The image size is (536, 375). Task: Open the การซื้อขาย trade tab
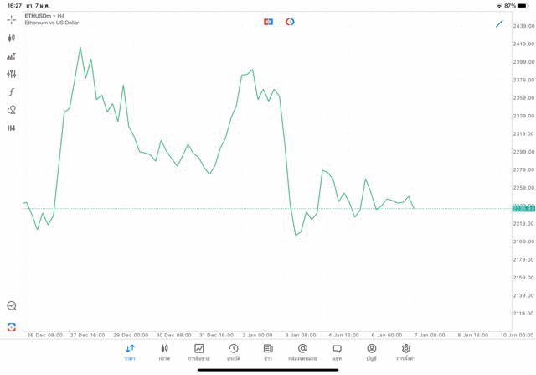click(198, 352)
